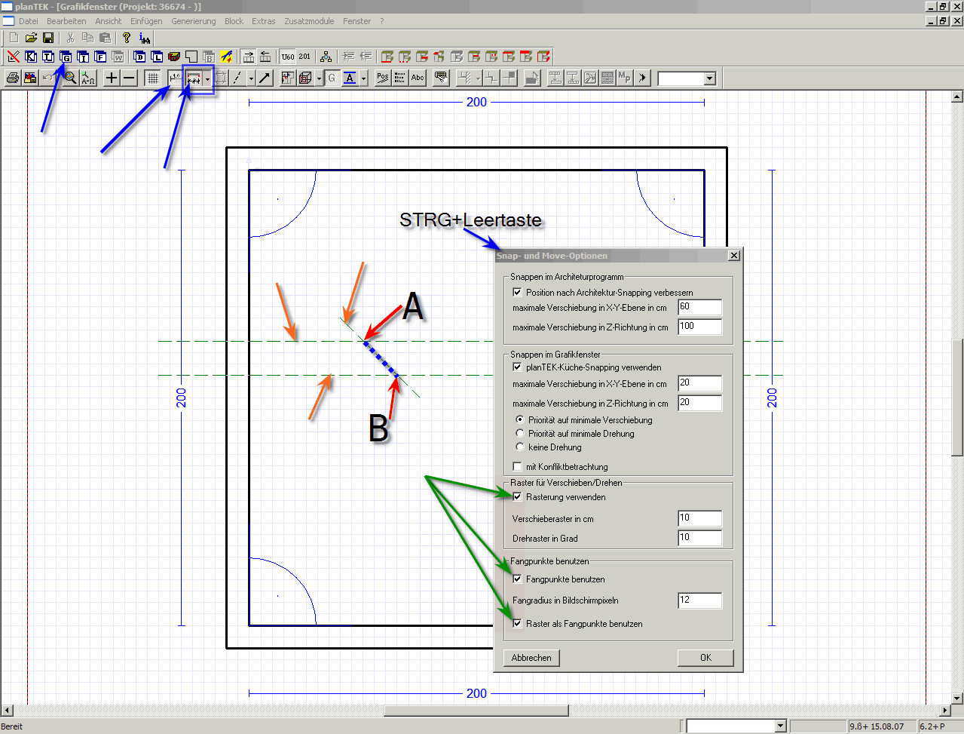Click the zoom magnifier tool icon
The image size is (964, 734).
[70, 78]
